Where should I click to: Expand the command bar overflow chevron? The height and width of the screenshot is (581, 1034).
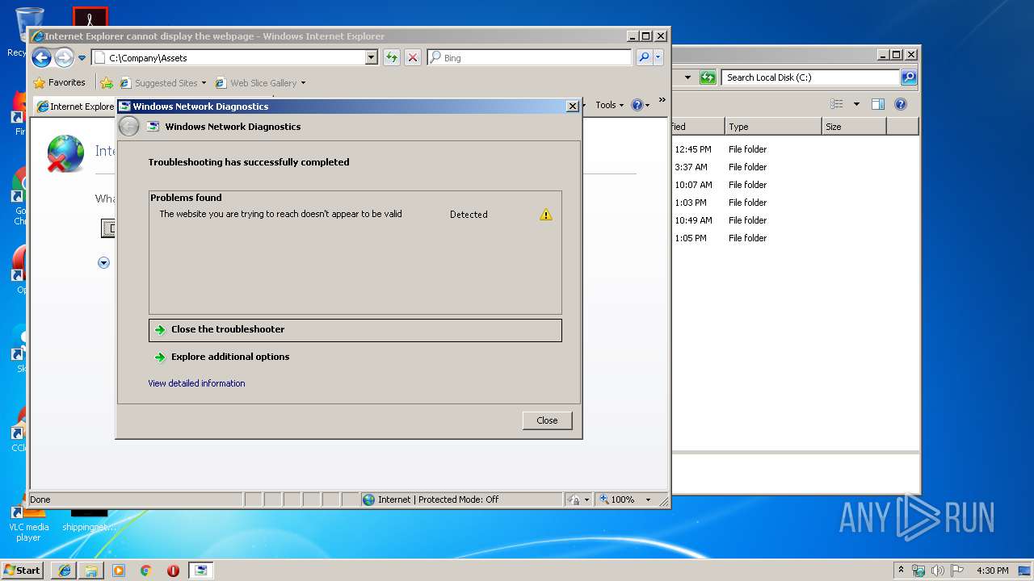coord(662,100)
